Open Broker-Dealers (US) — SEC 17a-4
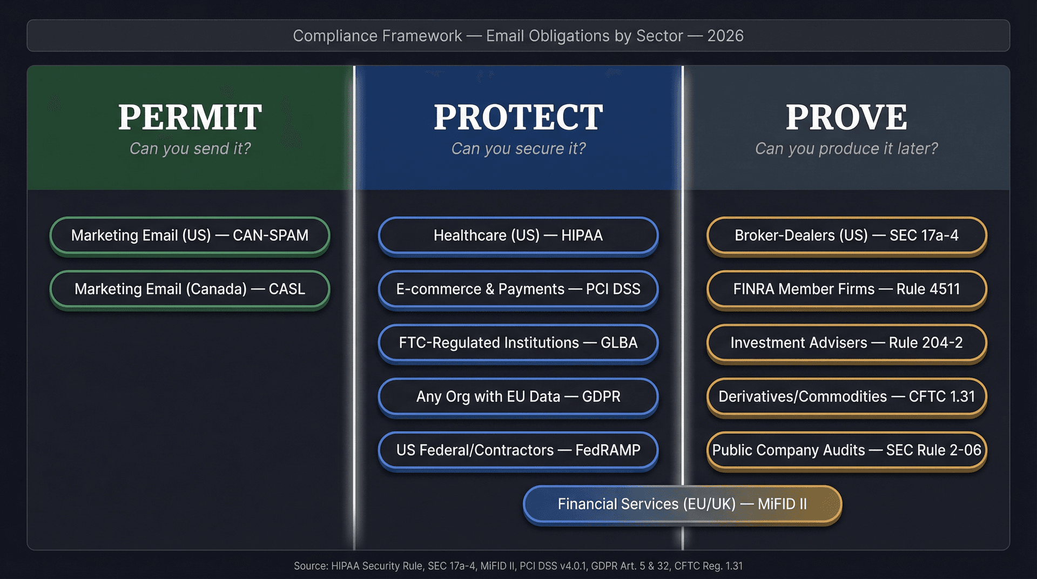The image size is (1037, 579). [846, 235]
